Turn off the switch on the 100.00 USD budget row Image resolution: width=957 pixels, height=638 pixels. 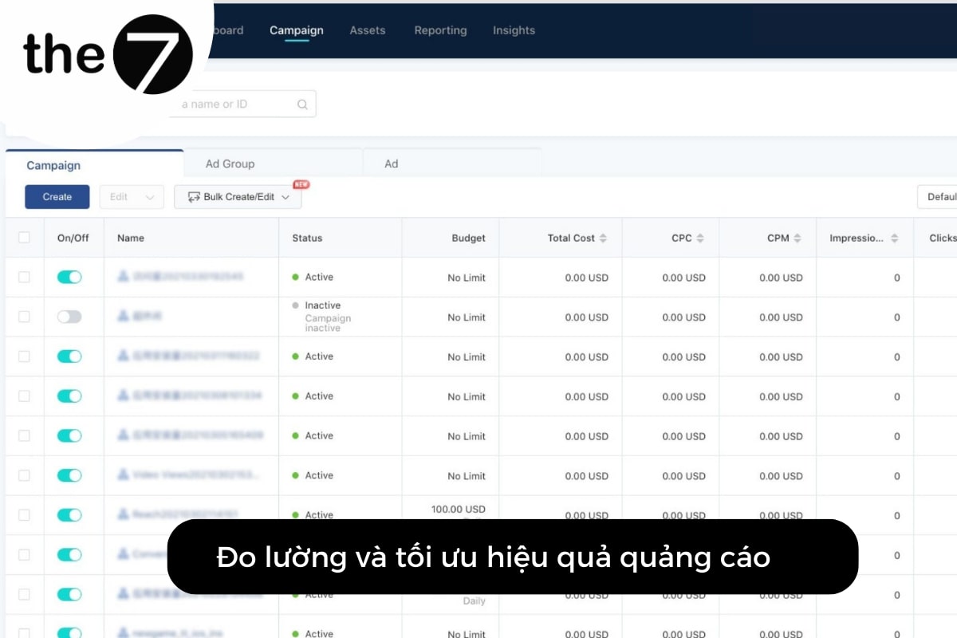tap(69, 515)
